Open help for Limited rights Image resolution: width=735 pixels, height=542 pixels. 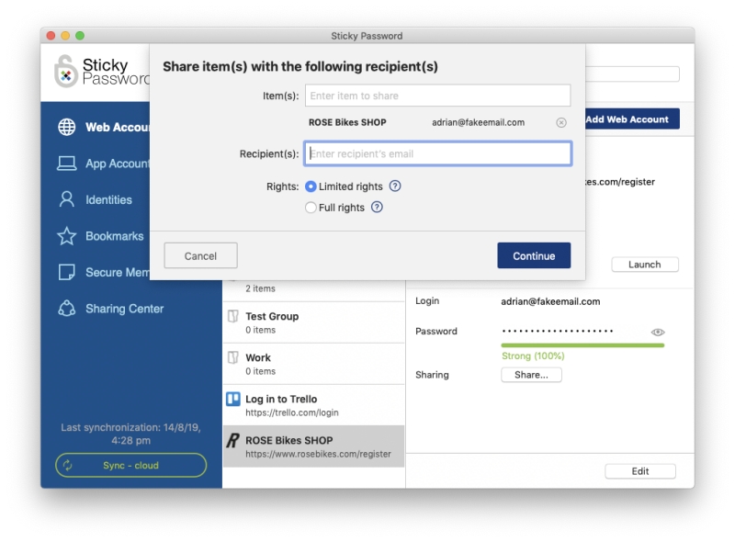click(395, 186)
